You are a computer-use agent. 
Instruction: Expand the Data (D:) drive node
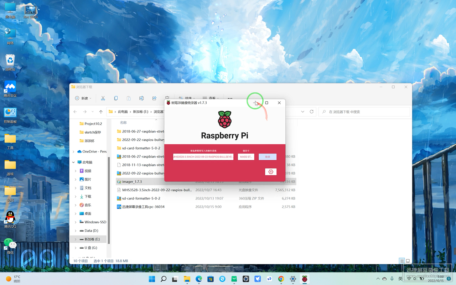[76, 230]
